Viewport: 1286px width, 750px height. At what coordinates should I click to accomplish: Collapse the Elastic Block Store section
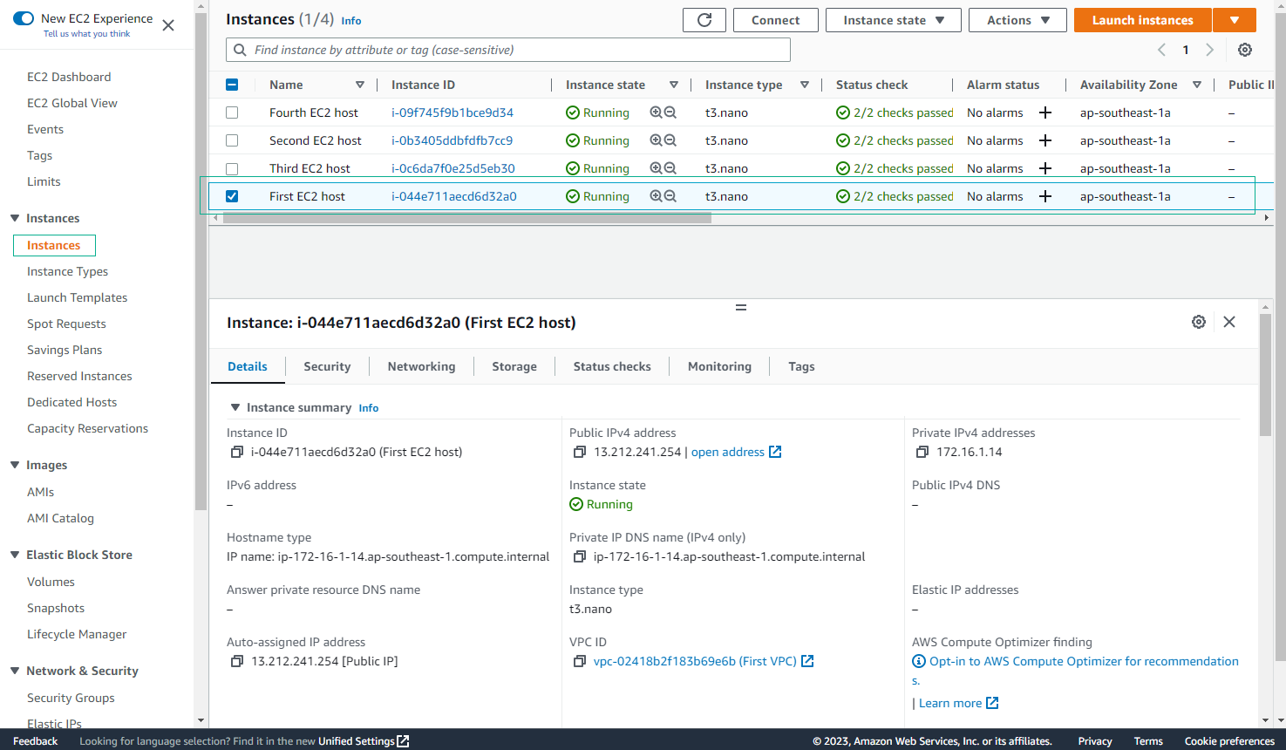[x=15, y=555]
